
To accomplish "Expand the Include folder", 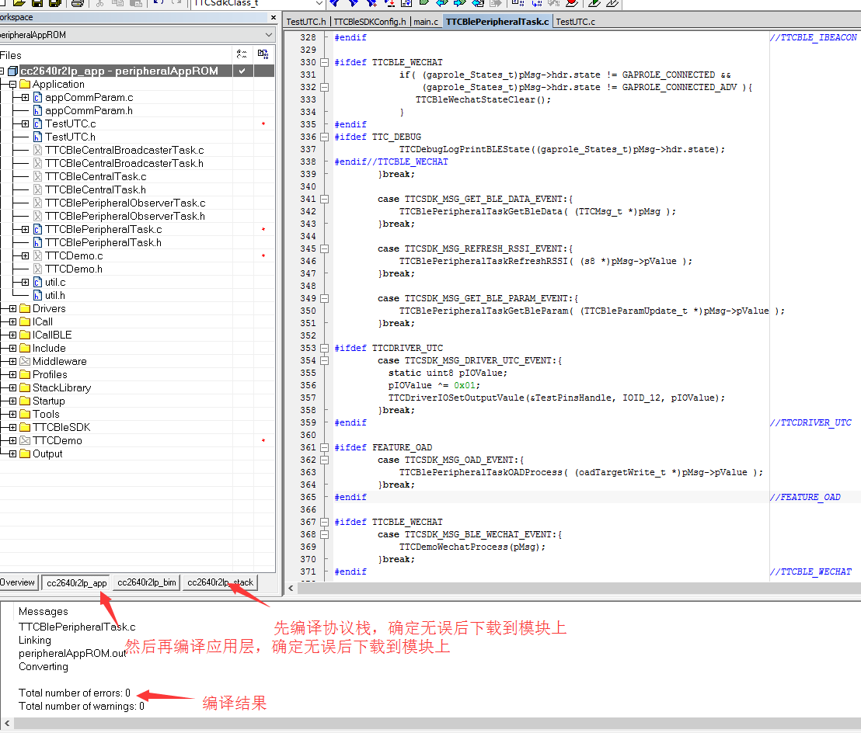I will click(12, 348).
